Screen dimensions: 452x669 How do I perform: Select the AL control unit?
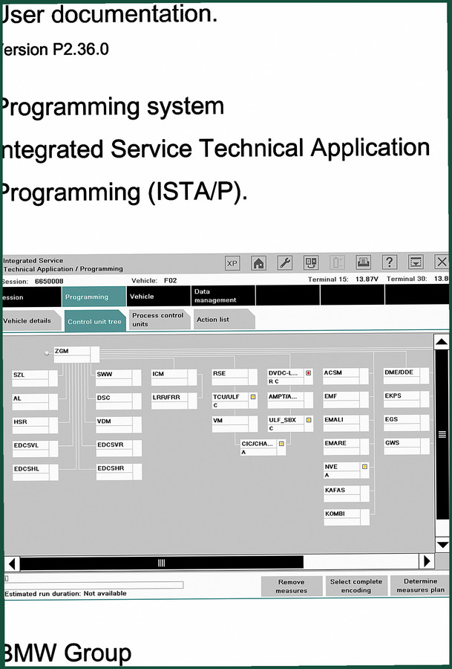(35, 402)
